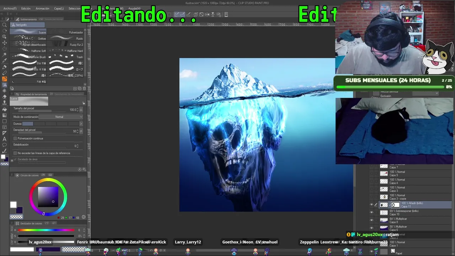Select the Zoom magnifier tool
455x256 pixels.
pyautogui.click(x=5, y=25)
